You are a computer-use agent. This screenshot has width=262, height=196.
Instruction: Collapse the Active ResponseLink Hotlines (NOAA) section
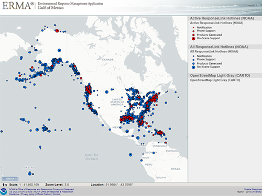click(x=225, y=18)
